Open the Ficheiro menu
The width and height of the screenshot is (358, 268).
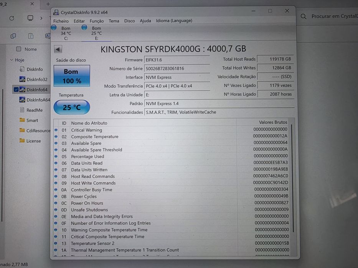(x=61, y=21)
